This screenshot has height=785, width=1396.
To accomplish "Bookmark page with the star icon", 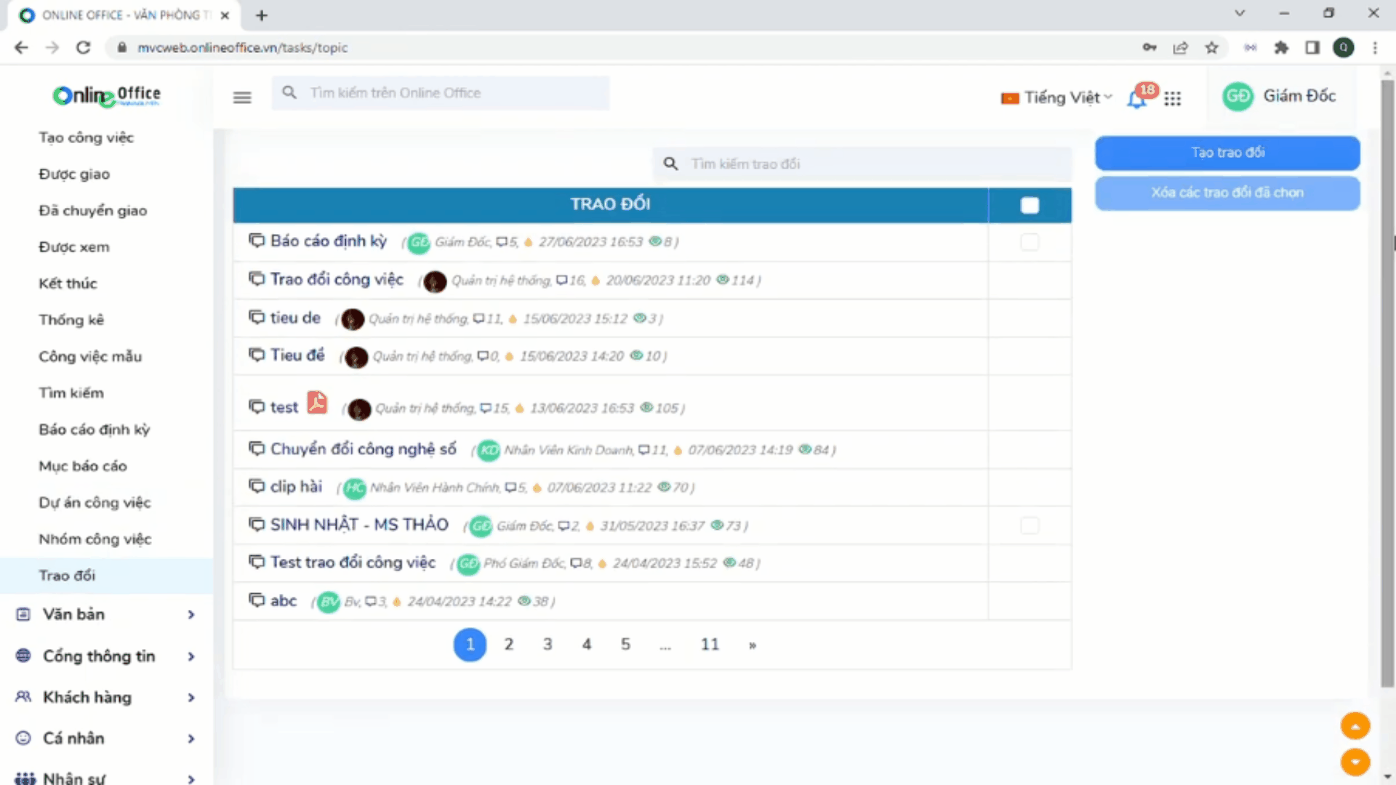I will 1211,48.
